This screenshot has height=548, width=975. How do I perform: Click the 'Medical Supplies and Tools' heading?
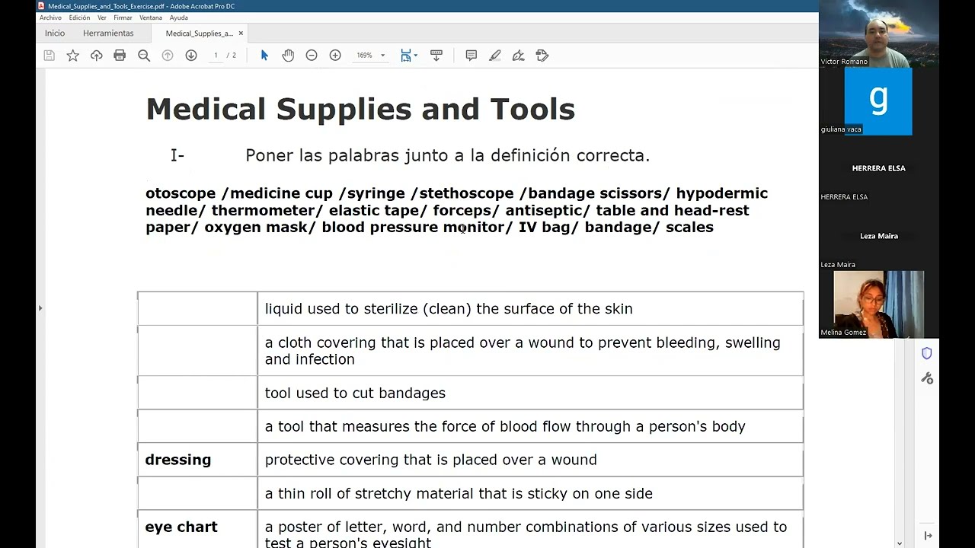point(360,109)
